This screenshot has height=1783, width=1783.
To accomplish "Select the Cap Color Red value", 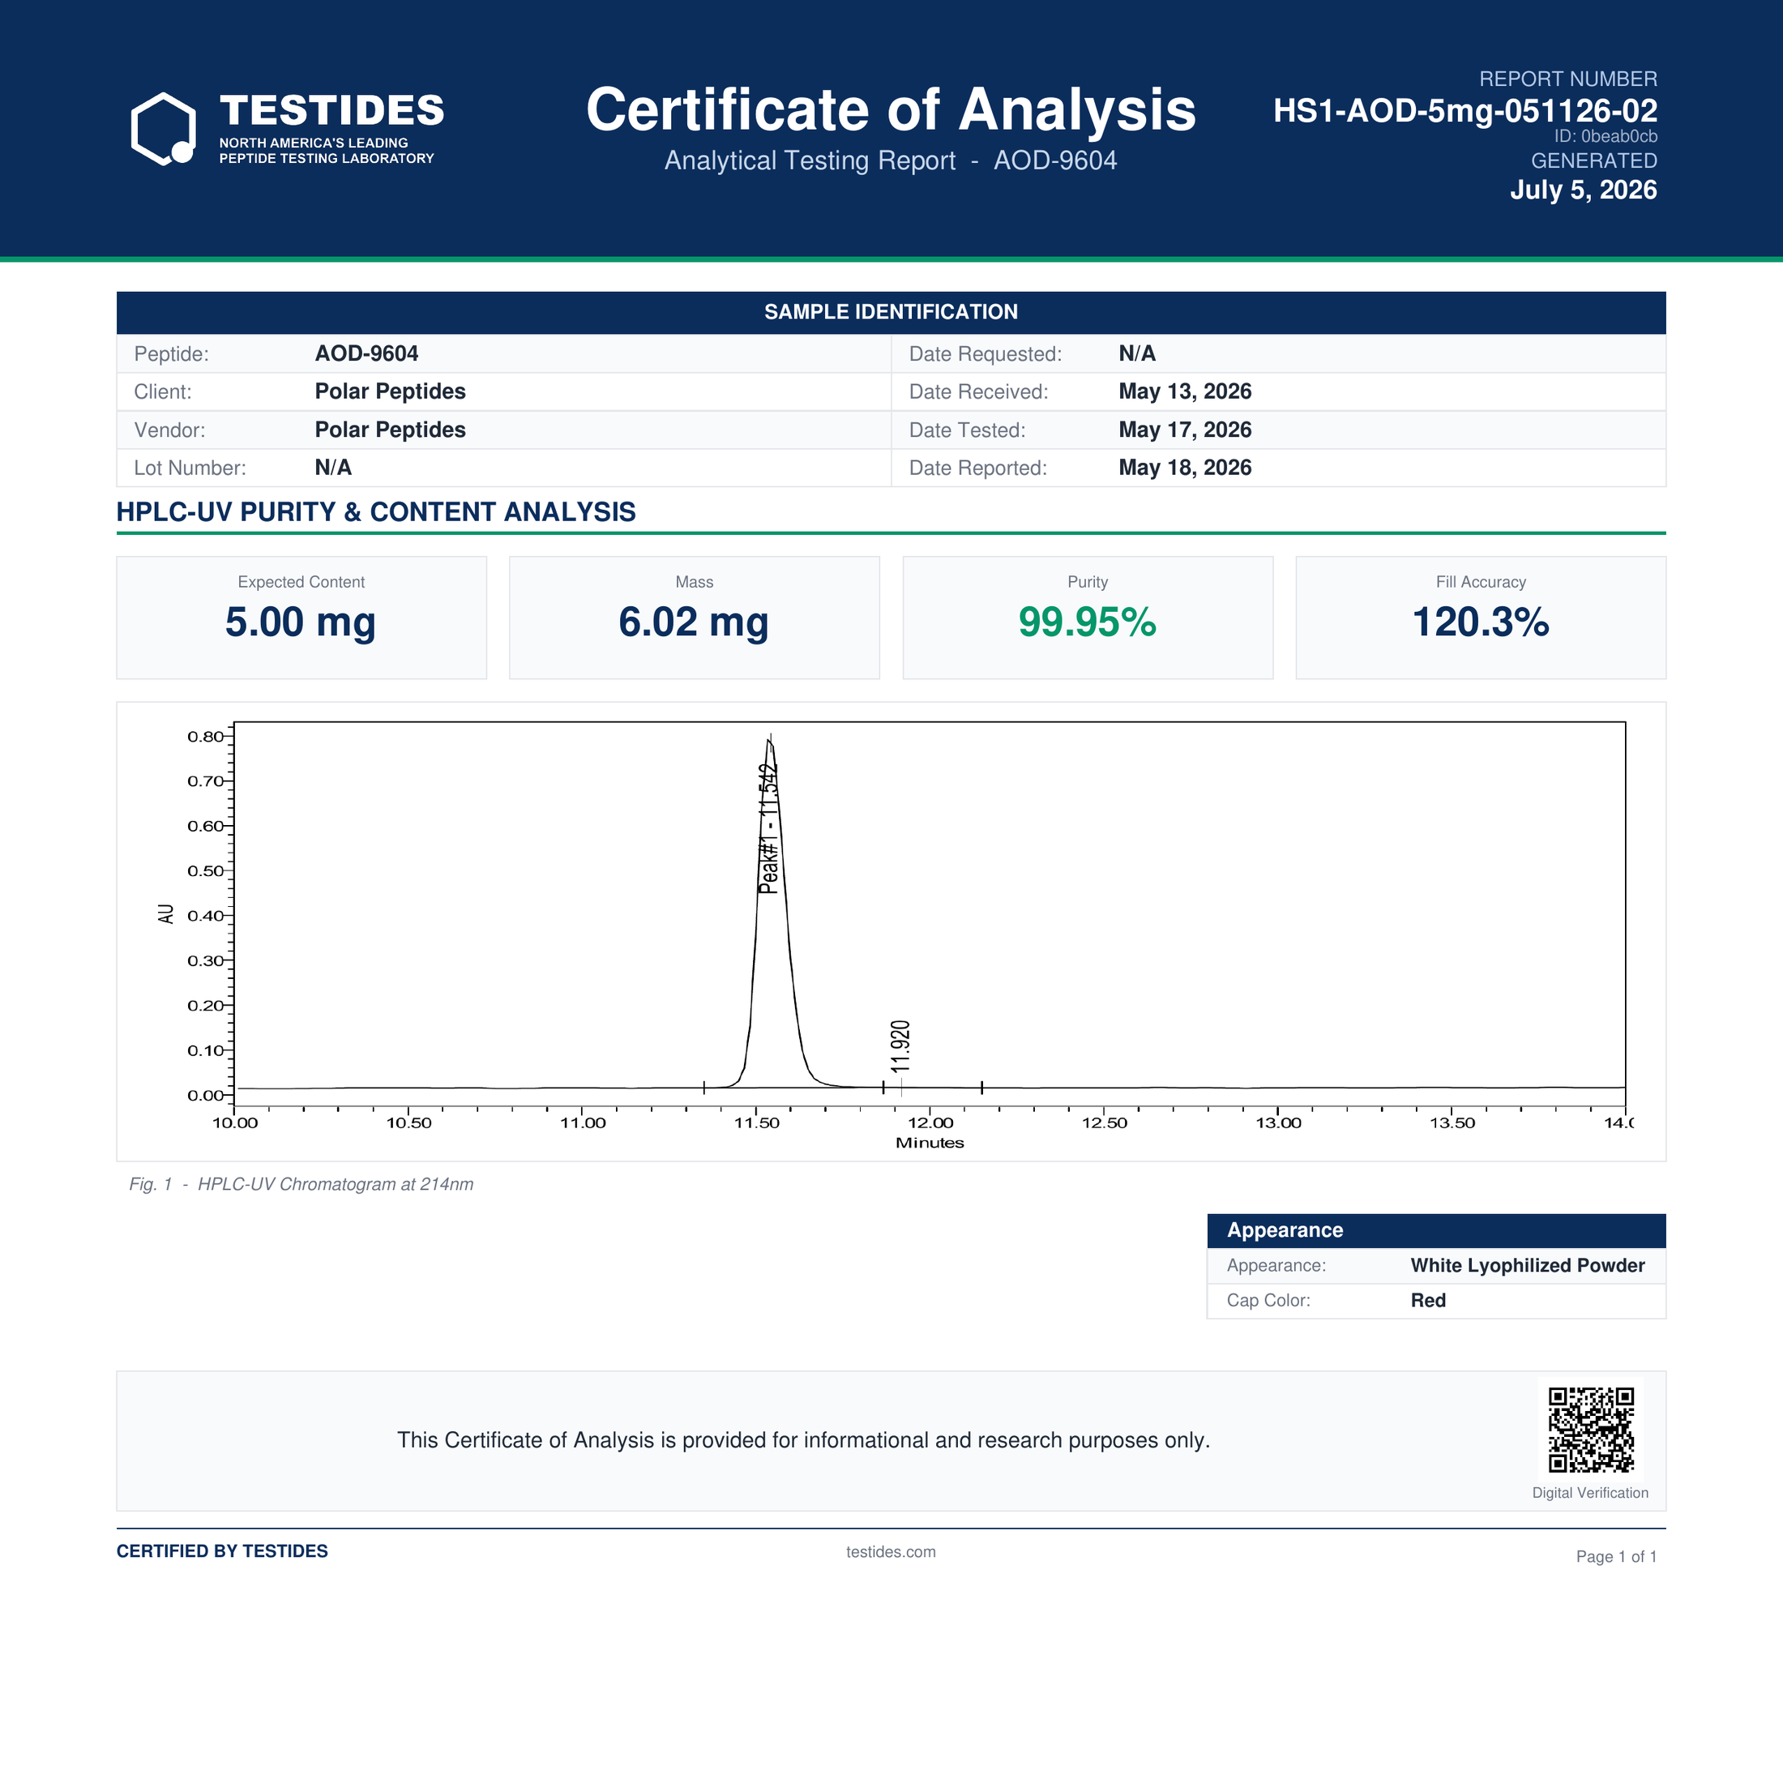I will [x=1428, y=1300].
